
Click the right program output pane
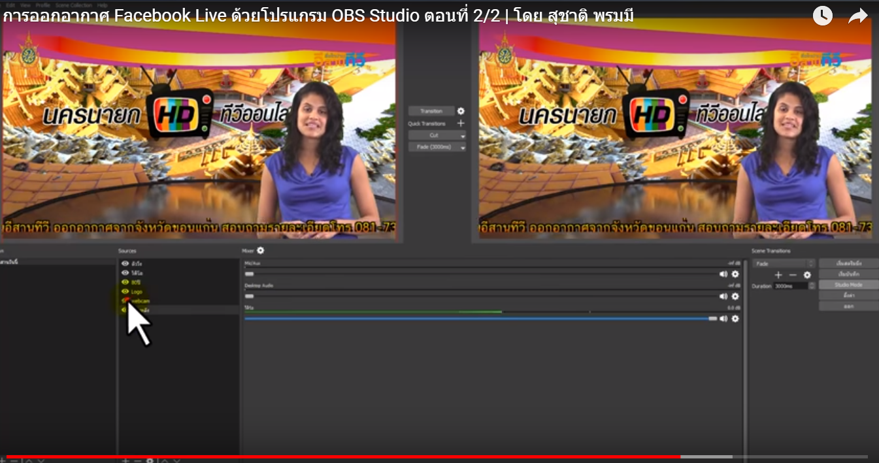(x=675, y=128)
